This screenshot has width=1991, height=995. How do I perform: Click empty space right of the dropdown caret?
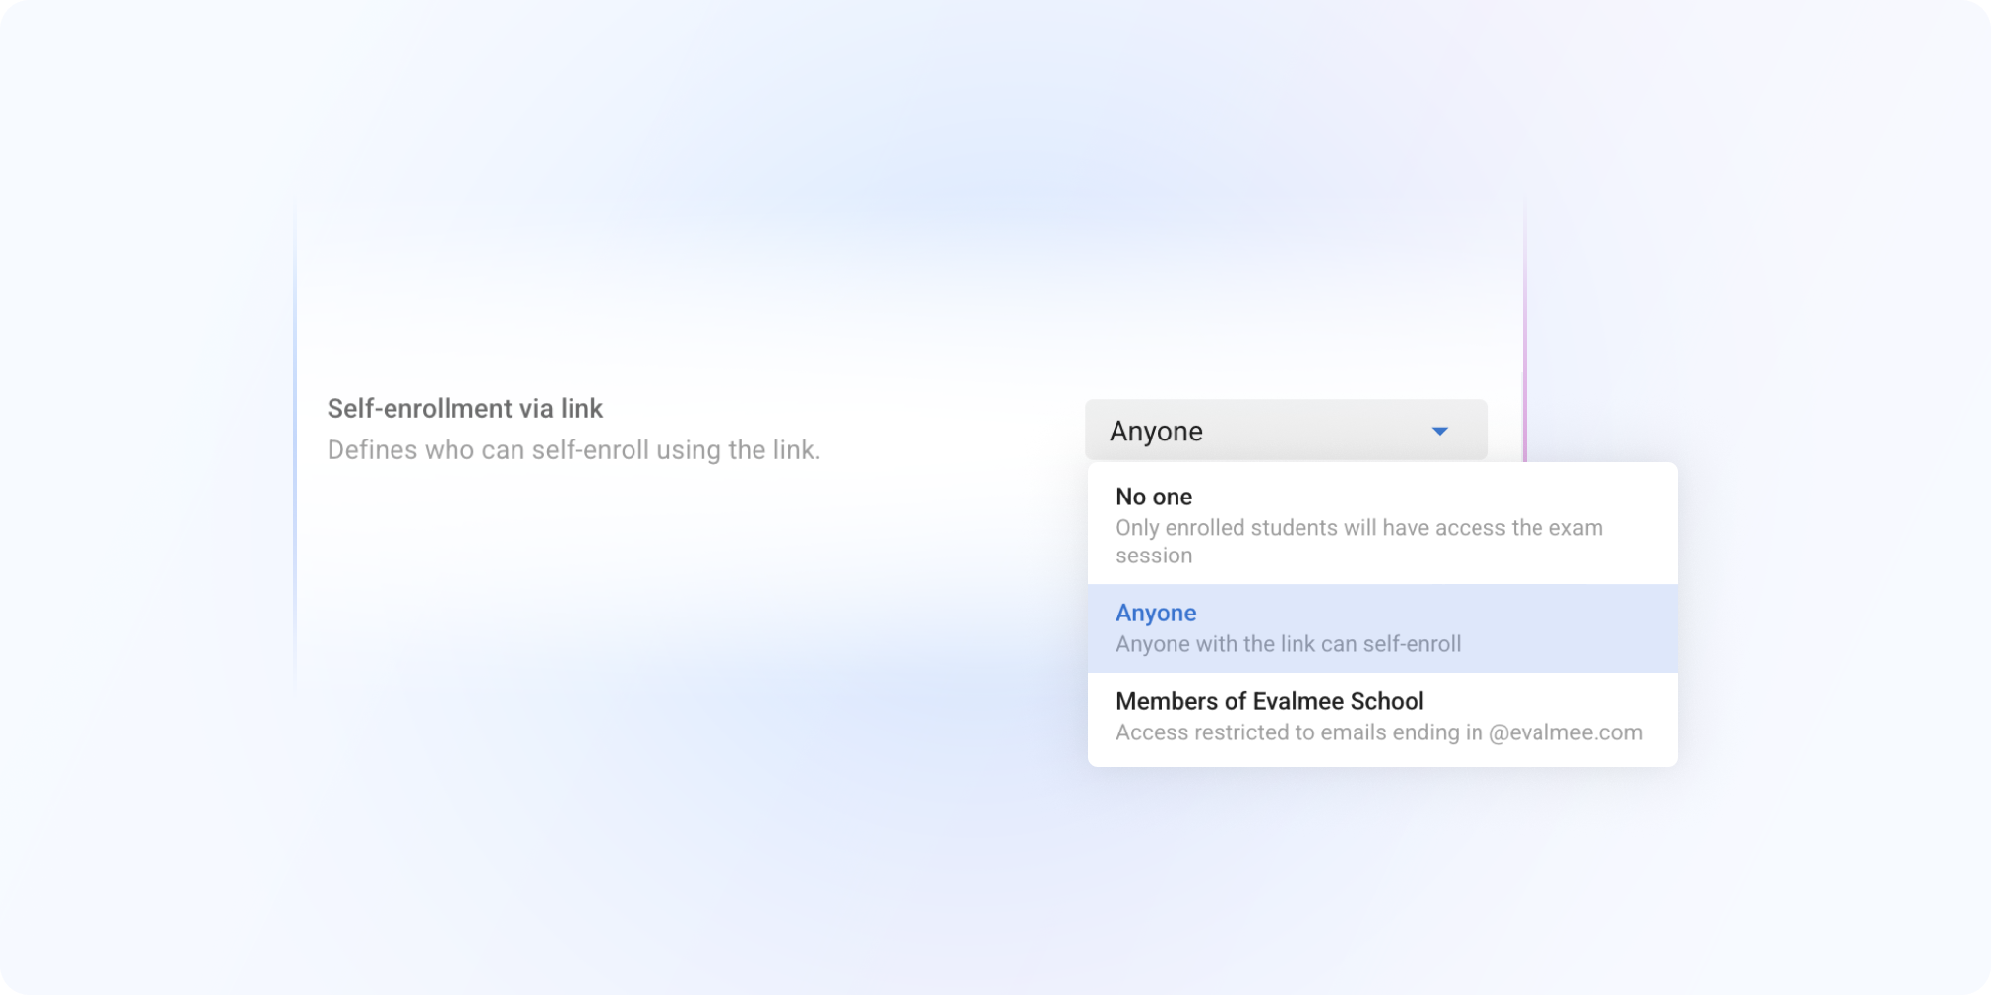click(1470, 431)
